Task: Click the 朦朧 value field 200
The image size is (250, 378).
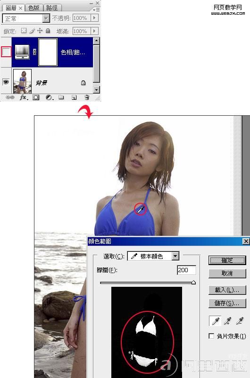Action: (x=186, y=270)
